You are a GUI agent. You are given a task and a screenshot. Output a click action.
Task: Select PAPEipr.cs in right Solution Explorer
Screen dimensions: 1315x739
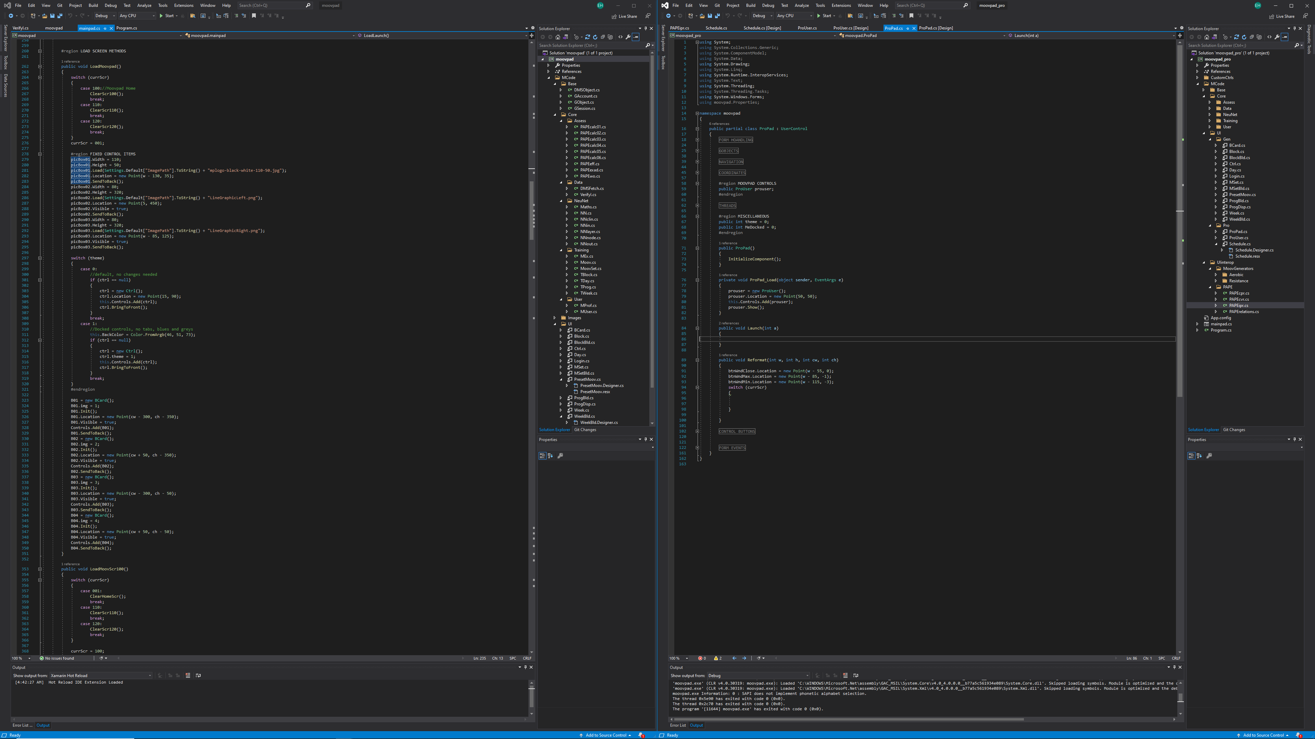1238,306
